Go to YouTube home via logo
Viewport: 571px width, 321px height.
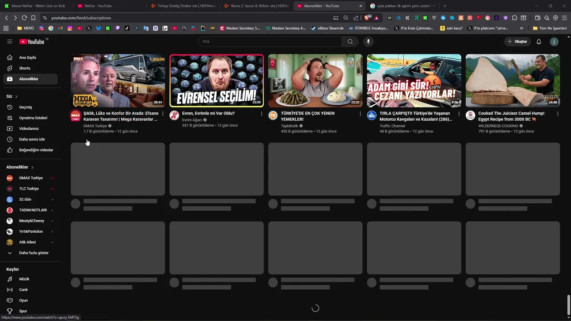tap(32, 41)
